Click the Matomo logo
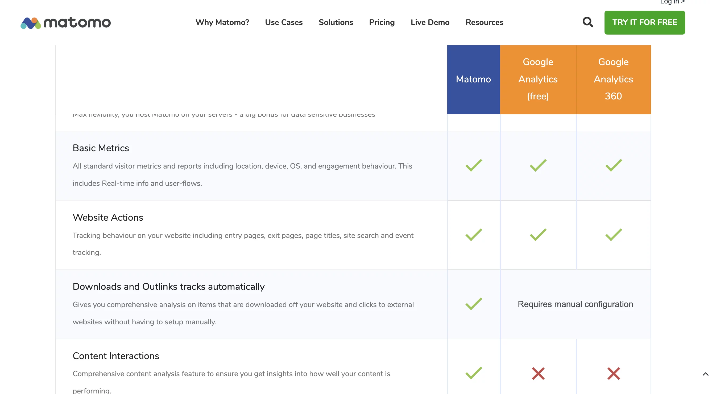The image size is (712, 394). pos(65,23)
